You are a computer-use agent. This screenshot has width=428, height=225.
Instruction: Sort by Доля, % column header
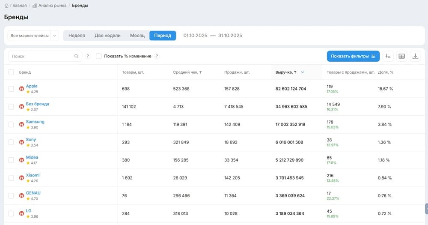pyautogui.click(x=386, y=72)
